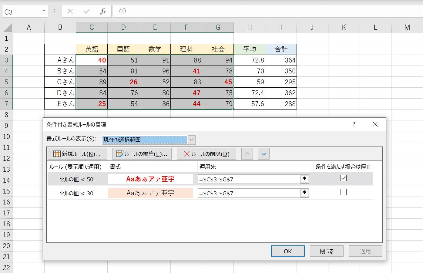The image size is (423, 273).
Task: Enable stop-if-true for the セルの値 < 30 rule
Action: (343, 192)
